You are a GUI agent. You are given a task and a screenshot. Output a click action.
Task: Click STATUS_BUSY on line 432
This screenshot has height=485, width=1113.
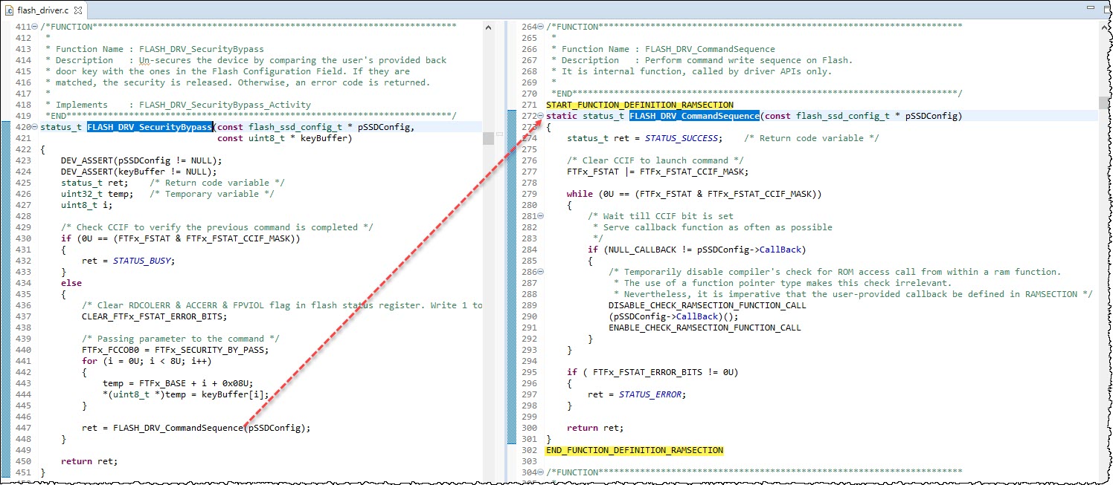coord(144,261)
